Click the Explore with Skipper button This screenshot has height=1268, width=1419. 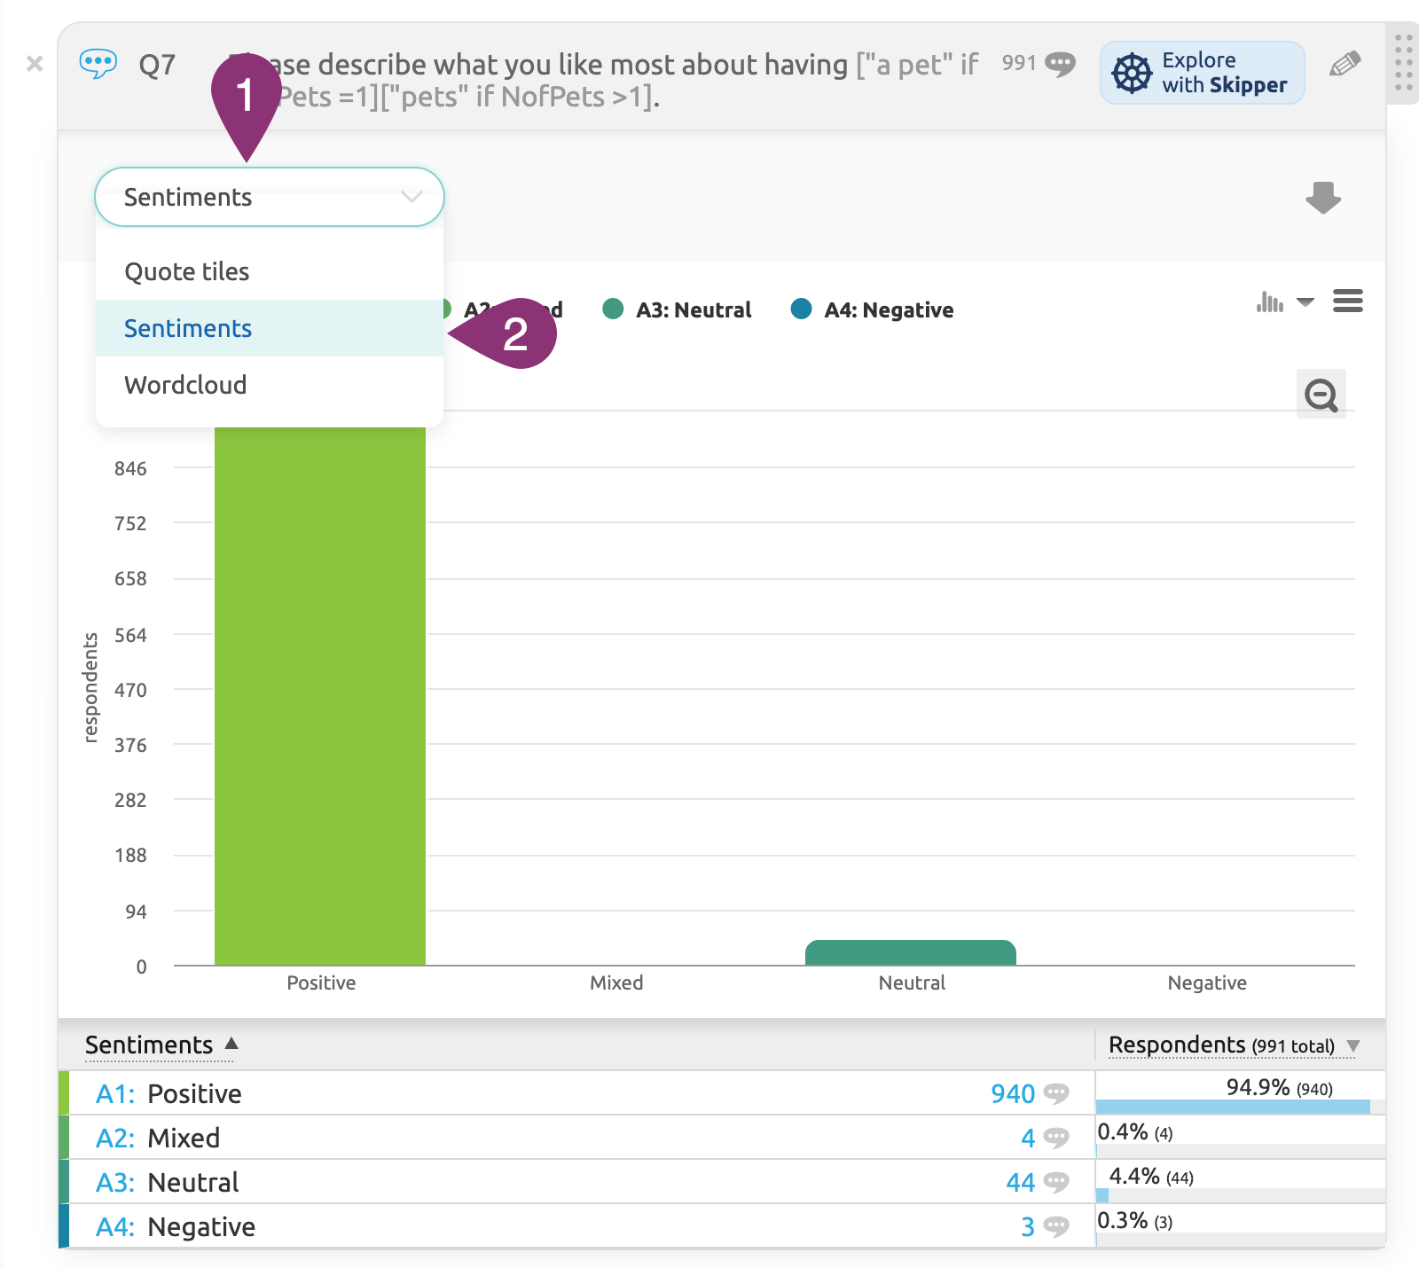click(1201, 73)
